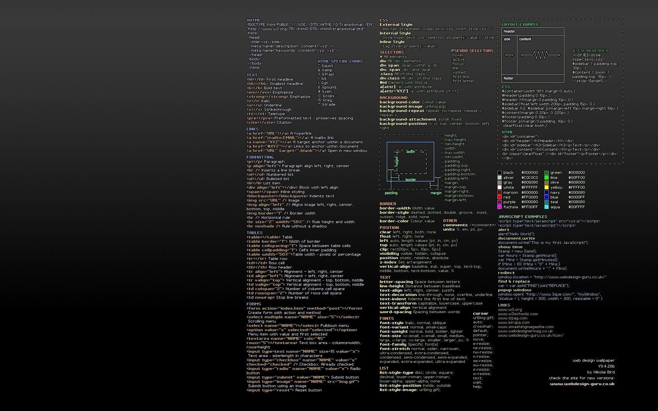Click the zigzag line in content box
The image size is (658, 411).
pyautogui.click(x=540, y=55)
